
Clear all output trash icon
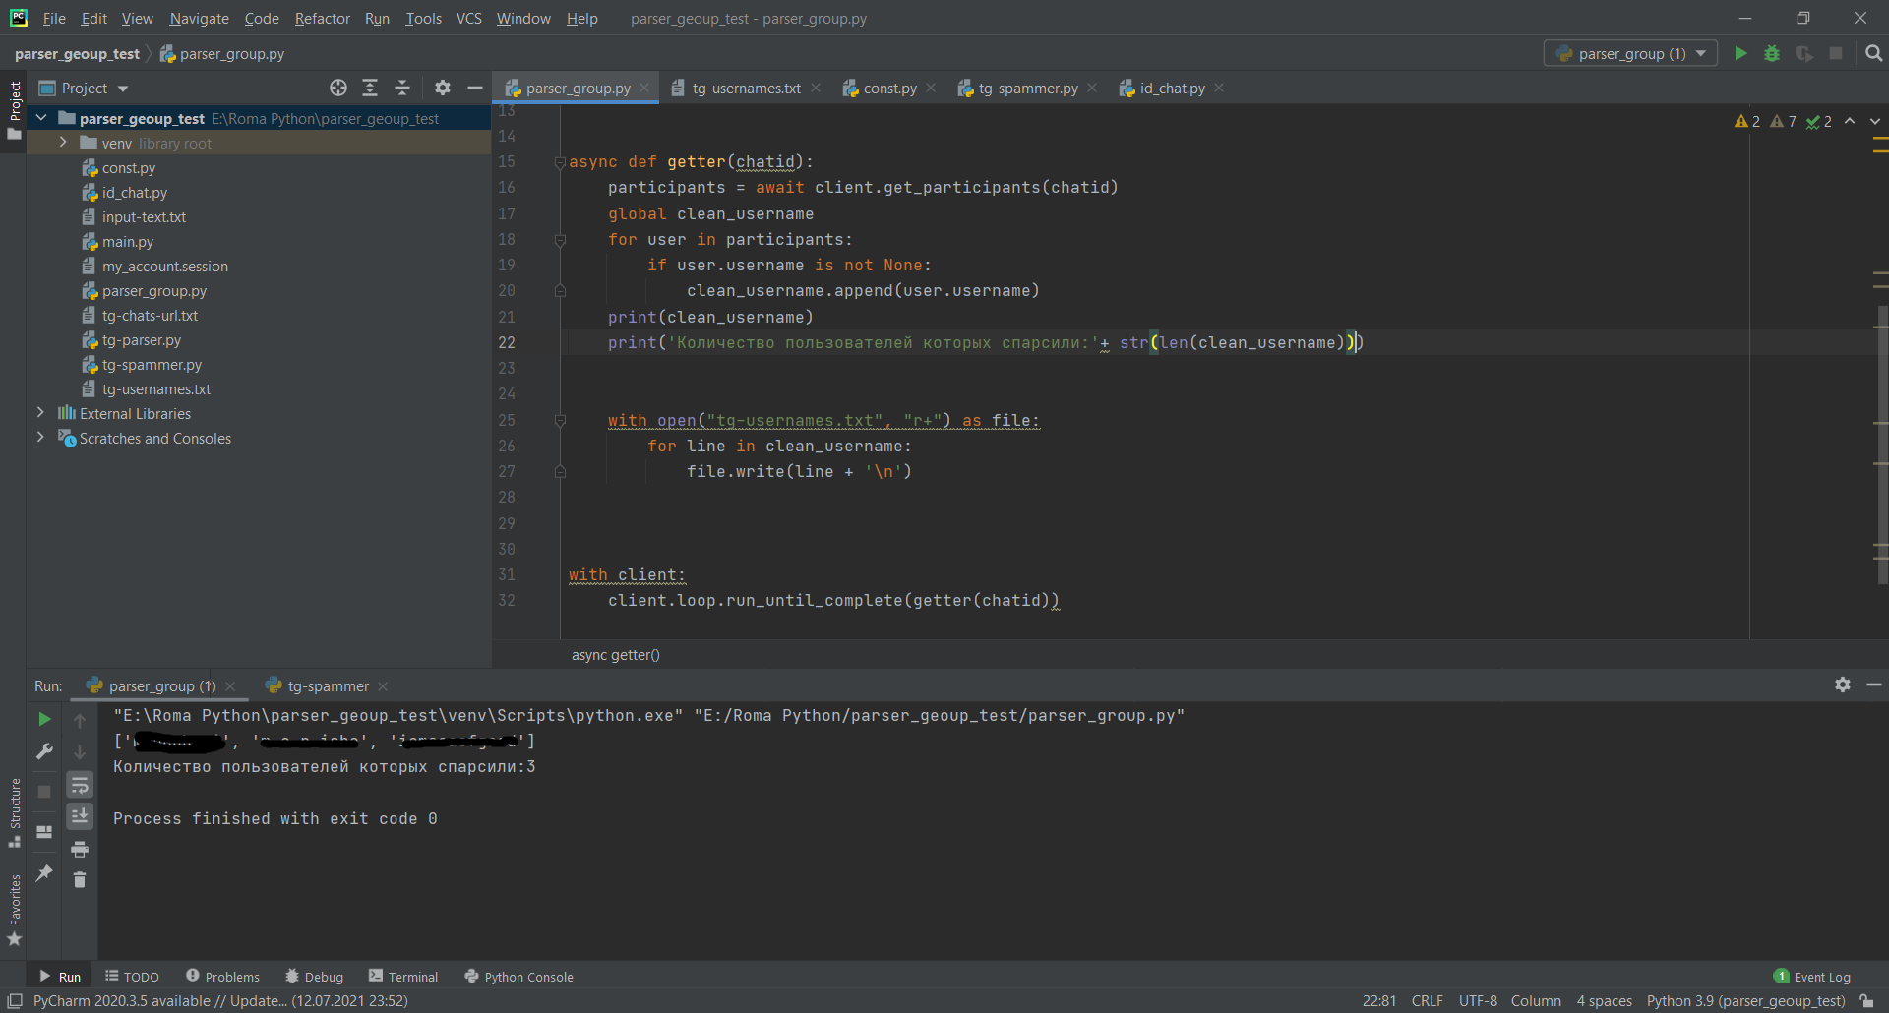(80, 879)
